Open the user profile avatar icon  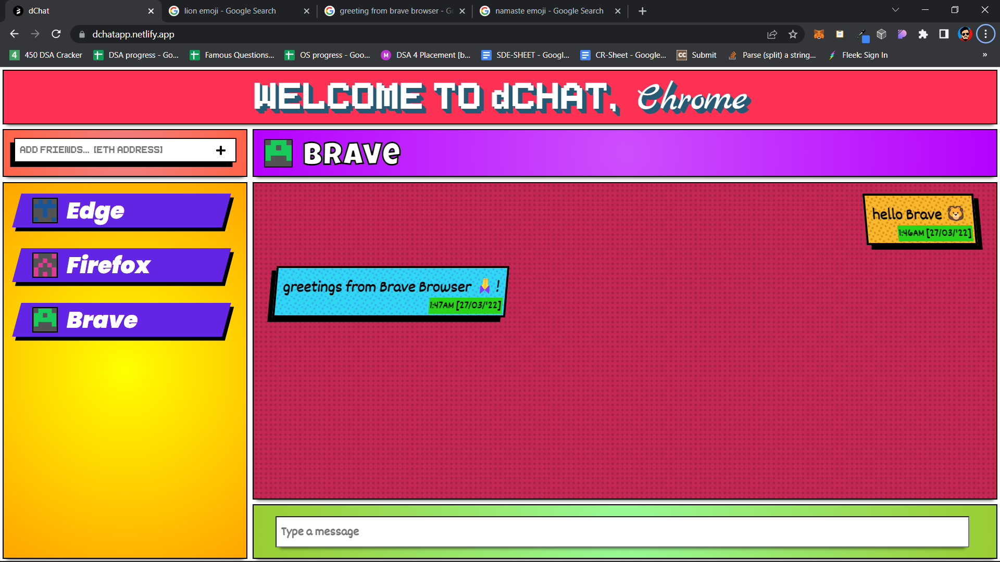click(965, 34)
